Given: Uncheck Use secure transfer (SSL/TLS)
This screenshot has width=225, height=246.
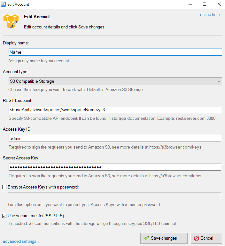Looking at the screenshot, I should [4, 216].
